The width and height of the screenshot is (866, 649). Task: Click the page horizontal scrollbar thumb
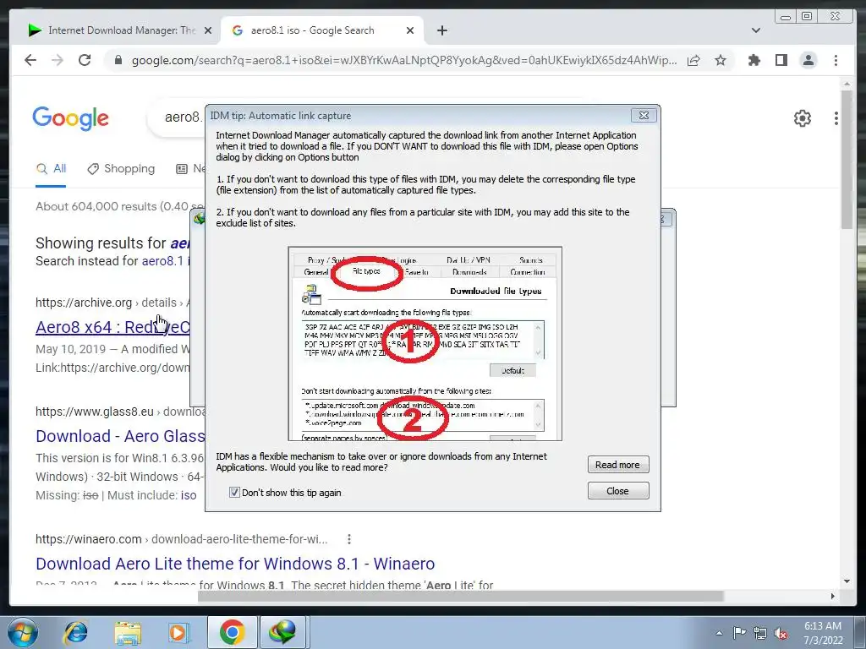[461, 596]
